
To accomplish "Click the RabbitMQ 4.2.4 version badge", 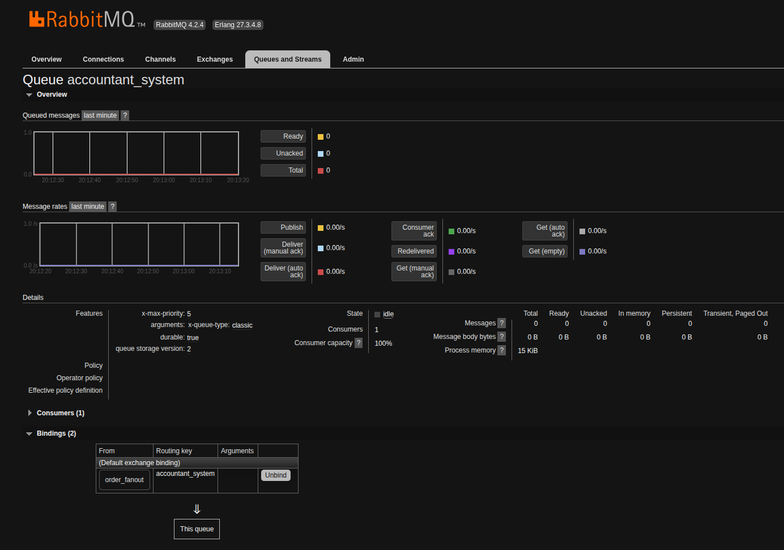I will [180, 25].
